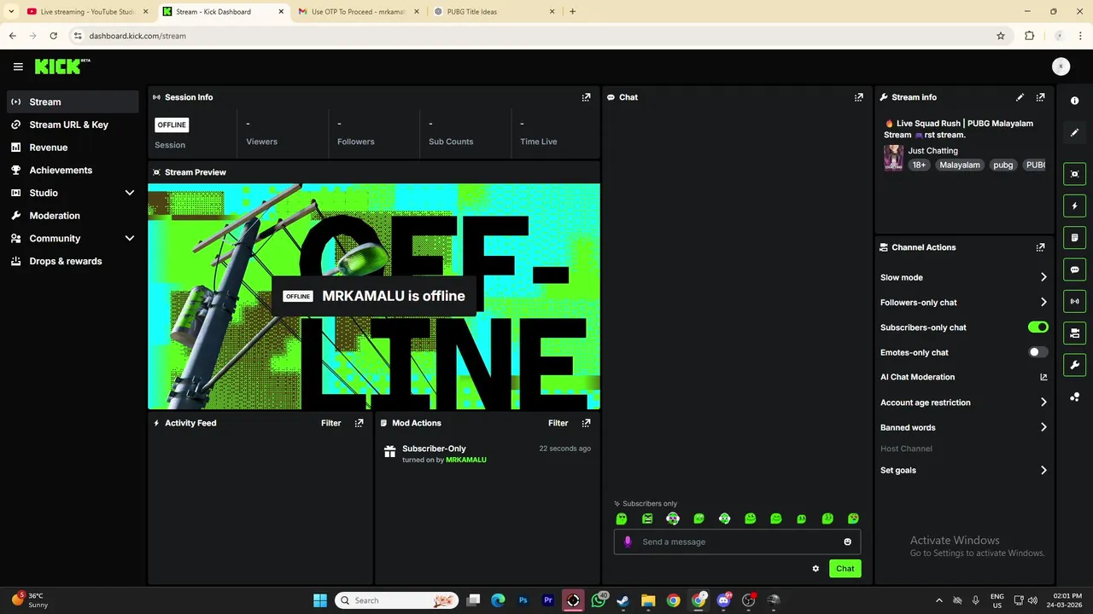The image size is (1093, 614).
Task: Click the wrench icon in right sidebar
Action: pyautogui.click(x=1074, y=365)
